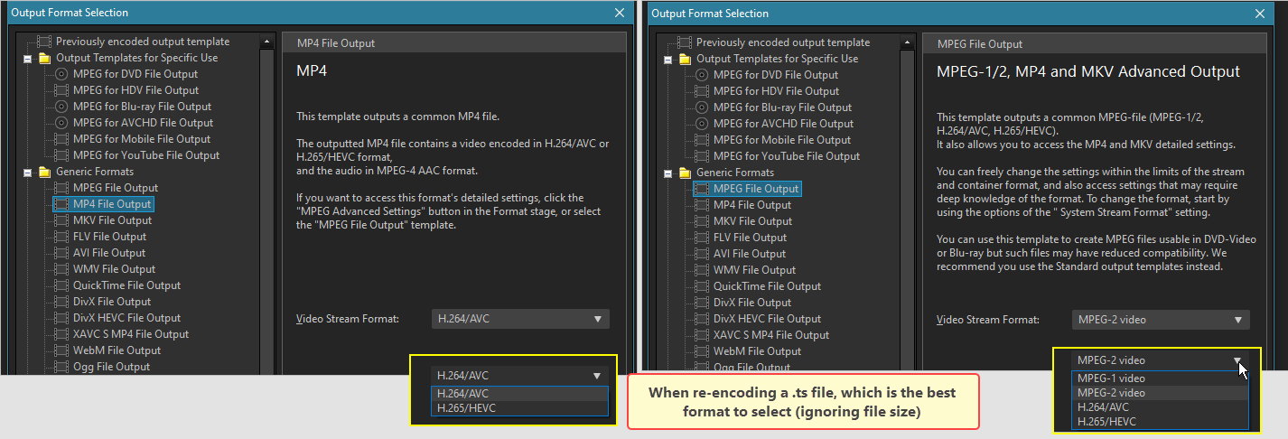Select H.264/AVC option in right dropdown list

(x=1160, y=407)
